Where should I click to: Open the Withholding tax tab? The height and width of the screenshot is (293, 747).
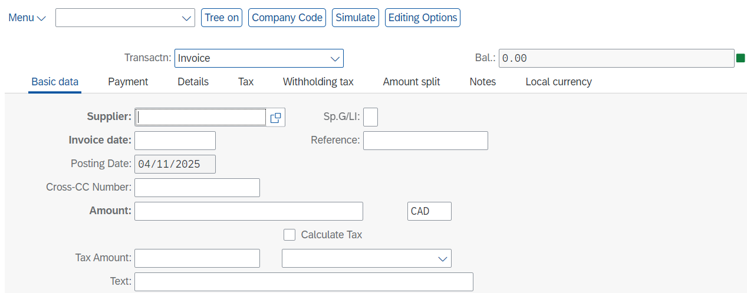point(318,82)
